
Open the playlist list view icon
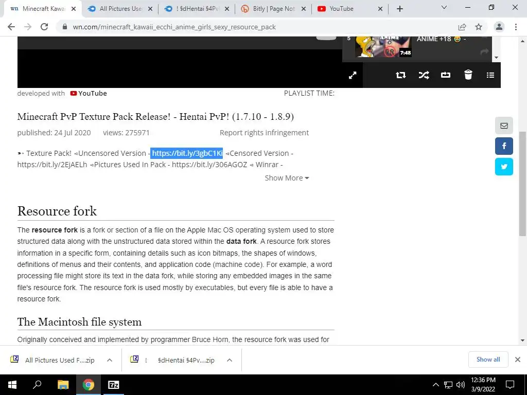coord(490,75)
